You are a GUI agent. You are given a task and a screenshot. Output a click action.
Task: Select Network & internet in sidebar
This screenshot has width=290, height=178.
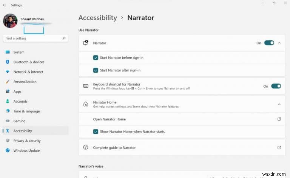pyautogui.click(x=28, y=72)
